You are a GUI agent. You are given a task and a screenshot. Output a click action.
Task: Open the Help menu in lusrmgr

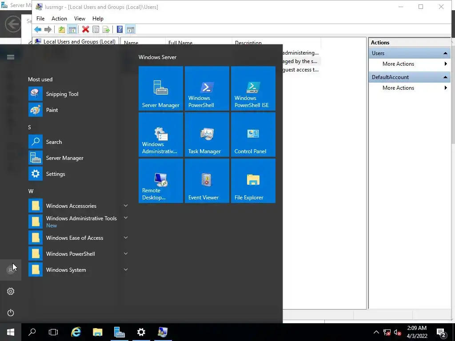(x=98, y=19)
